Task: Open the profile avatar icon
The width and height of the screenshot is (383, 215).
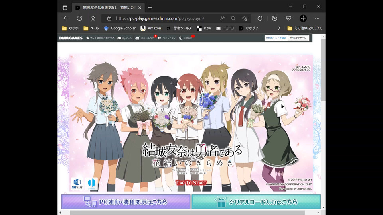Action: 303,18
